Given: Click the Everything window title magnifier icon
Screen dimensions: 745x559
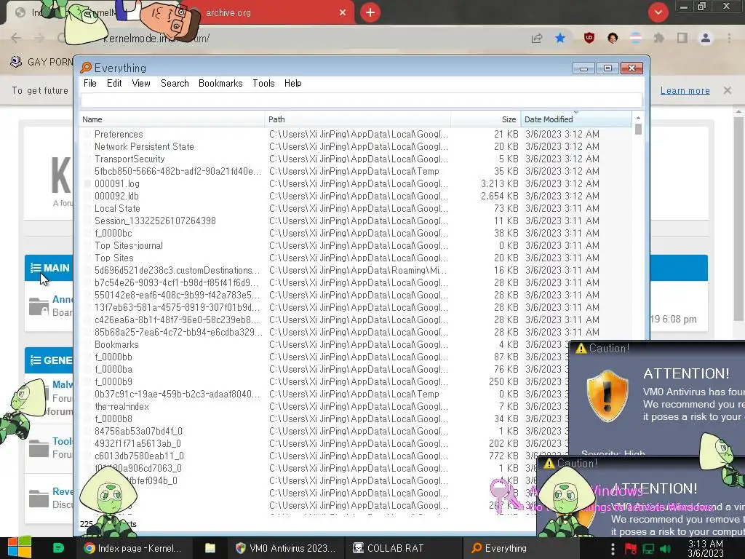Looking at the screenshot, I should pos(86,68).
